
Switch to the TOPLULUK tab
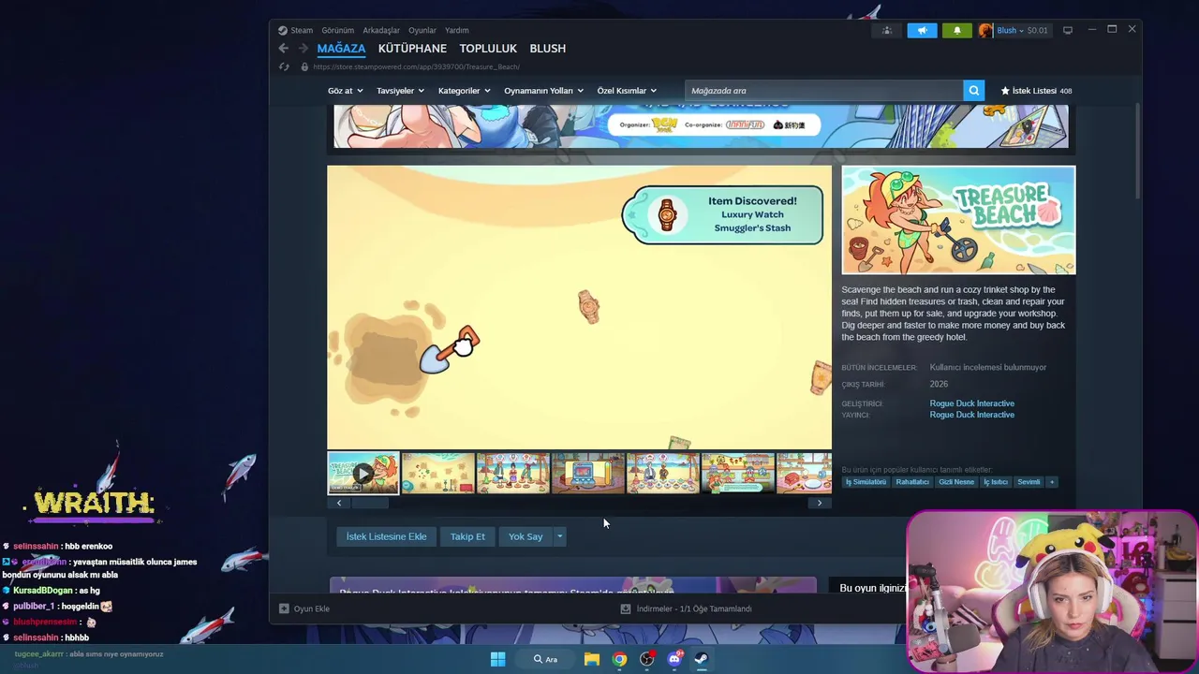click(488, 49)
